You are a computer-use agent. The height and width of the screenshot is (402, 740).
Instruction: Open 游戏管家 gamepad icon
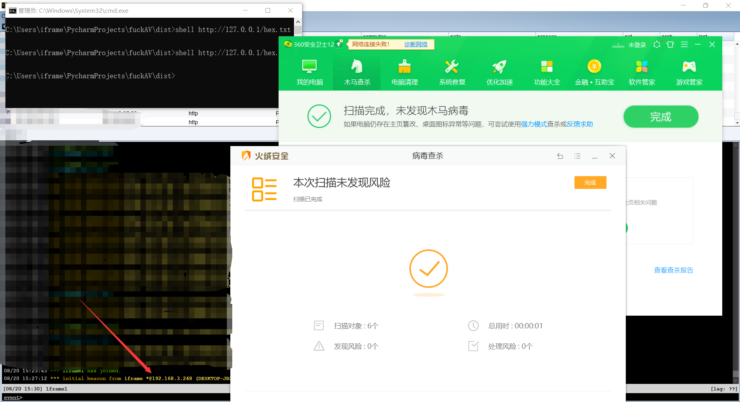click(689, 72)
